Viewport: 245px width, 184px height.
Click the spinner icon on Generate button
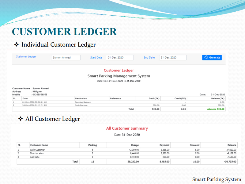click(206, 57)
